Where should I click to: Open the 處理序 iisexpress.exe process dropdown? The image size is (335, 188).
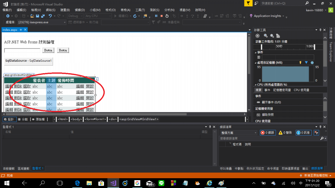42,22
